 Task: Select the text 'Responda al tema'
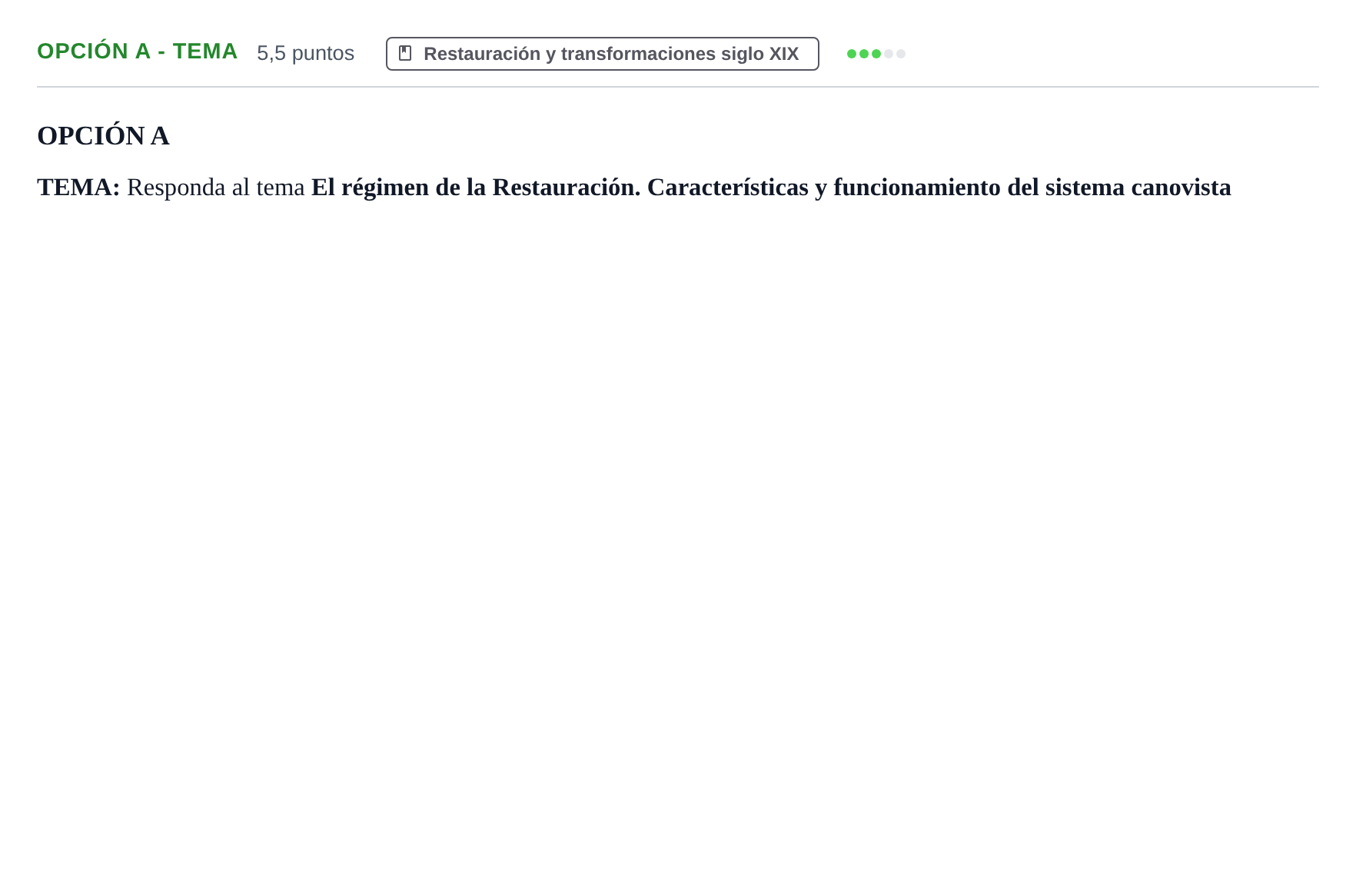pos(216,187)
